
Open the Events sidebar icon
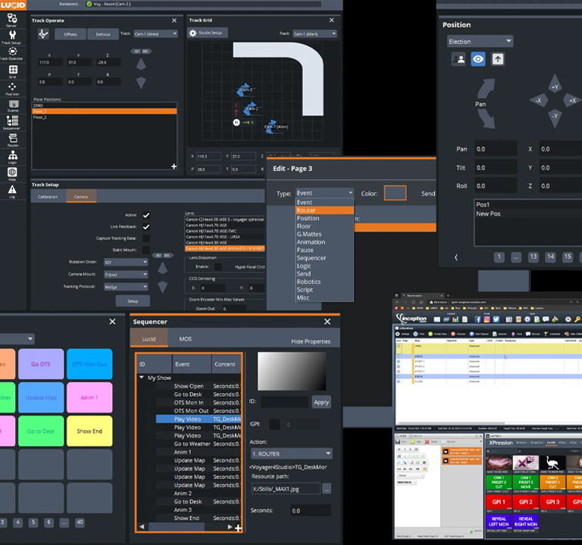tap(13, 106)
